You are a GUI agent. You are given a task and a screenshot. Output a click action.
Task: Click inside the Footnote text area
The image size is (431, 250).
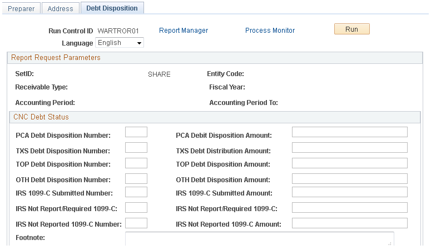[x=260, y=239]
